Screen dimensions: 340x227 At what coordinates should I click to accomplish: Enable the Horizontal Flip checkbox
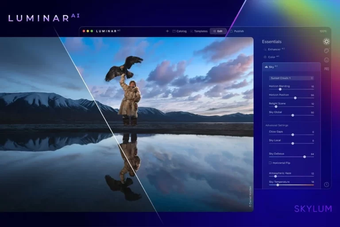coord(270,163)
